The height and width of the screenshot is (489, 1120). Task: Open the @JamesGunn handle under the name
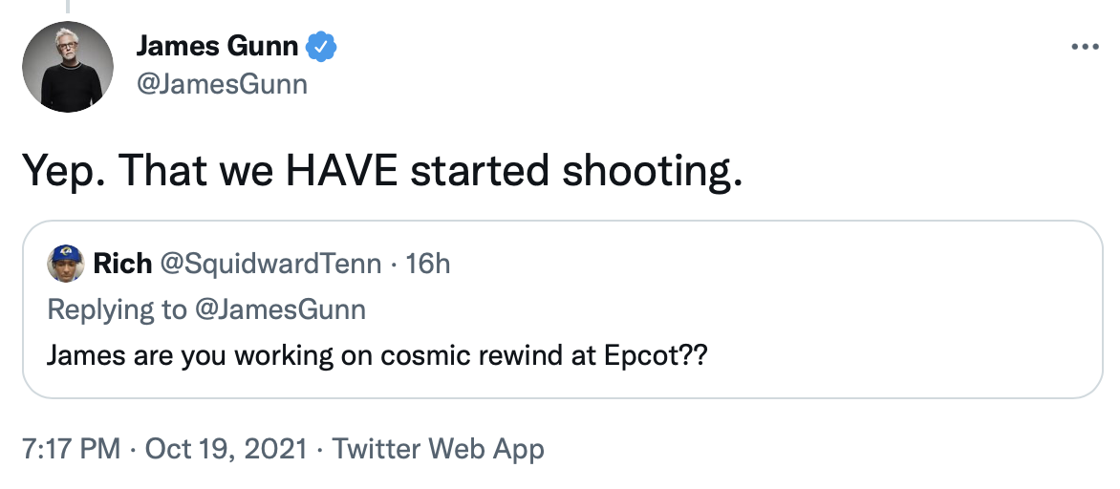[x=222, y=84]
